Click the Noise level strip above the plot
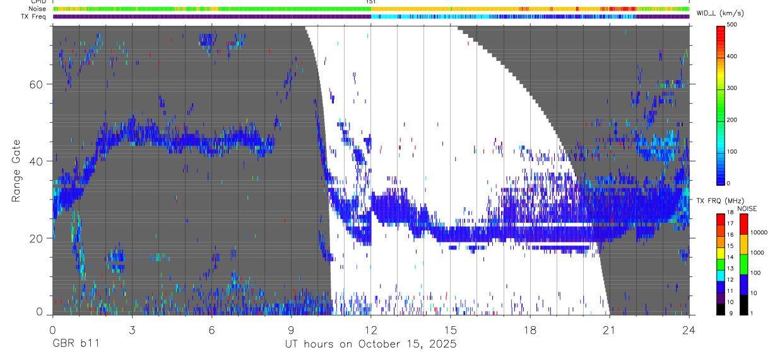775x357 pixels. [370, 9]
